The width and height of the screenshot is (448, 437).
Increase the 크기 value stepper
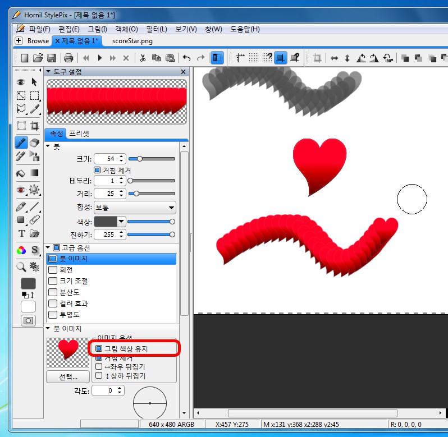(x=121, y=156)
